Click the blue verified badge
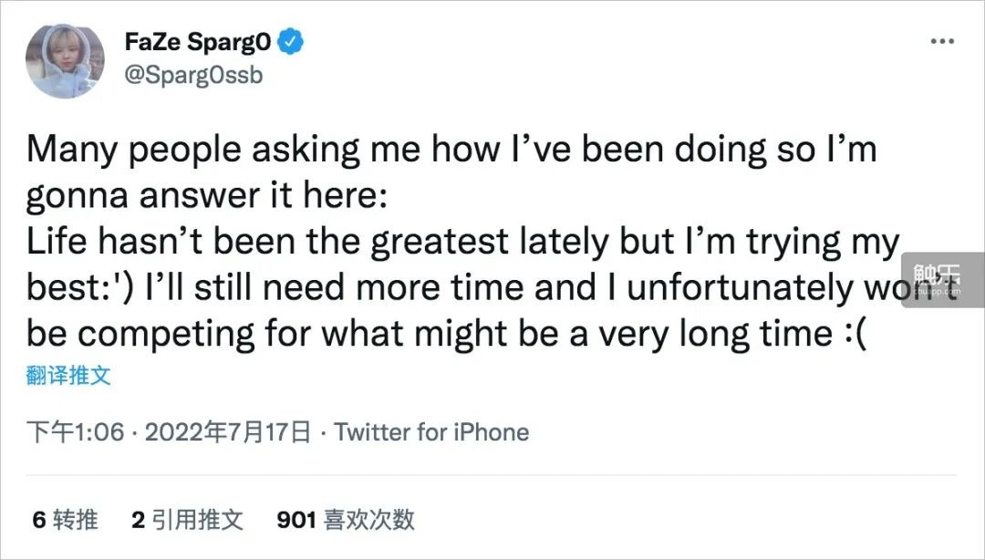 click(292, 41)
